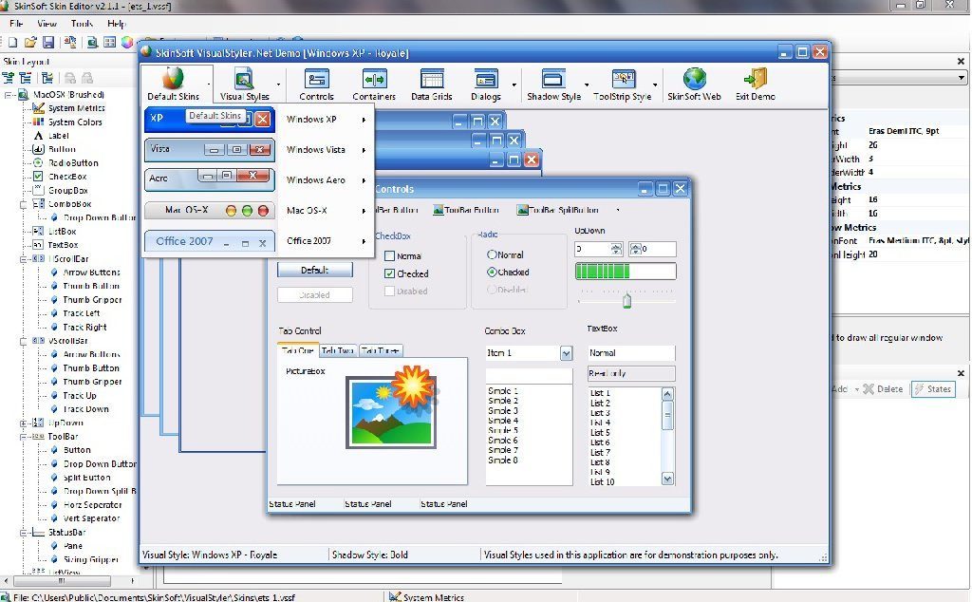972x602 pixels.
Task: Select the Checked radio button
Action: [493, 272]
